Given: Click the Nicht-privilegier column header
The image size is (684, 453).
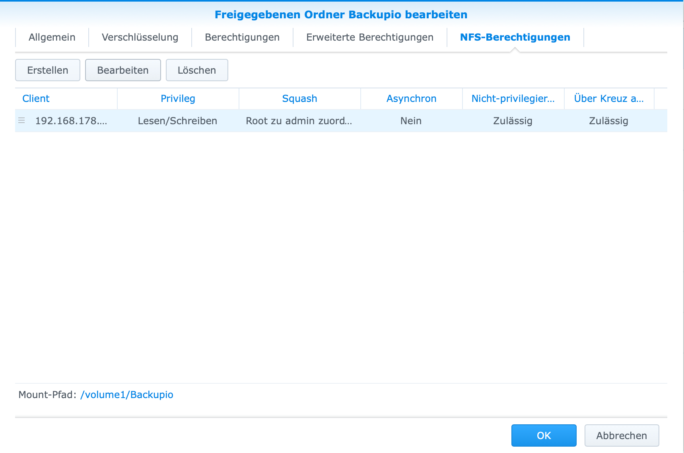Looking at the screenshot, I should 513,98.
